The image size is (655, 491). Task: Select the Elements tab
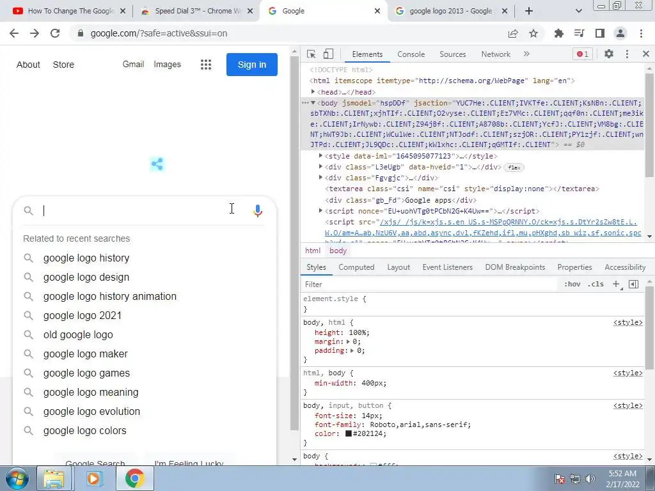pyautogui.click(x=367, y=54)
